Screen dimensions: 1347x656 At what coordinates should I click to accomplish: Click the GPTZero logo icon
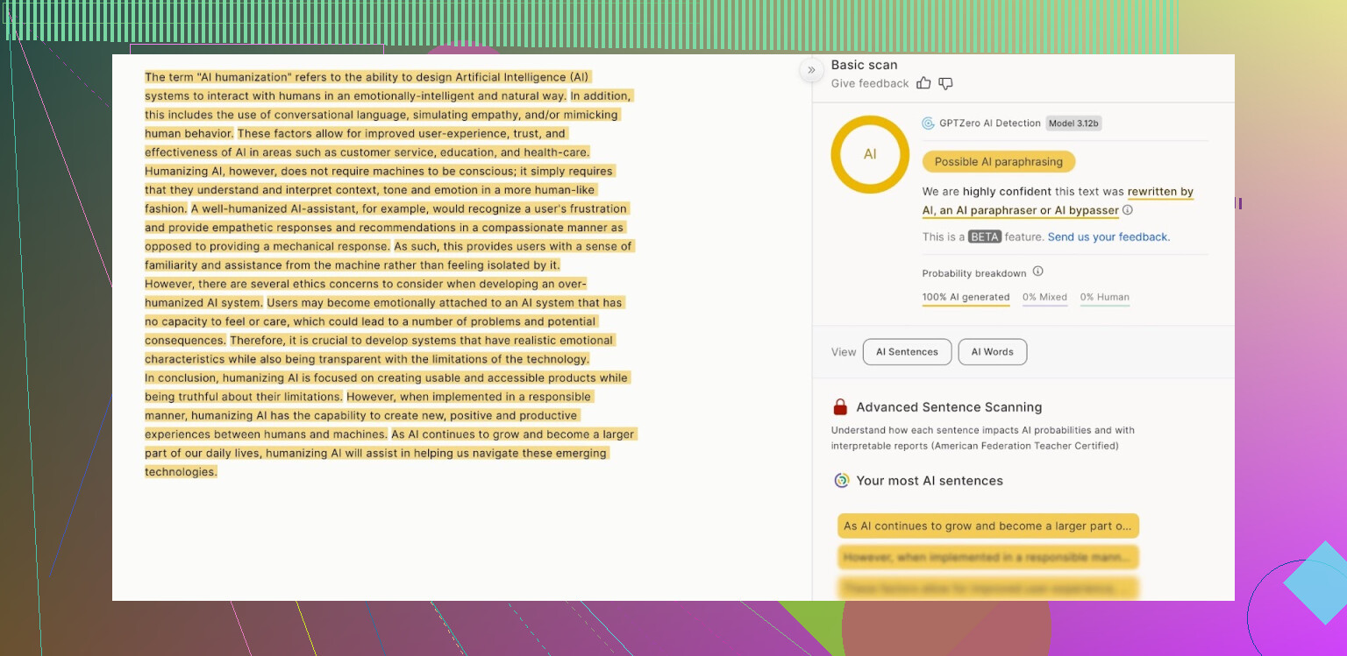pos(928,123)
